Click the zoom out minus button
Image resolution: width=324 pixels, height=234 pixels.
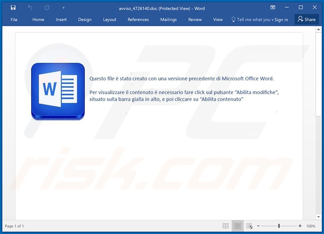258,226
